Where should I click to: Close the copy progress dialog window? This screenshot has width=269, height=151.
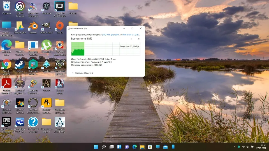click(x=140, y=29)
